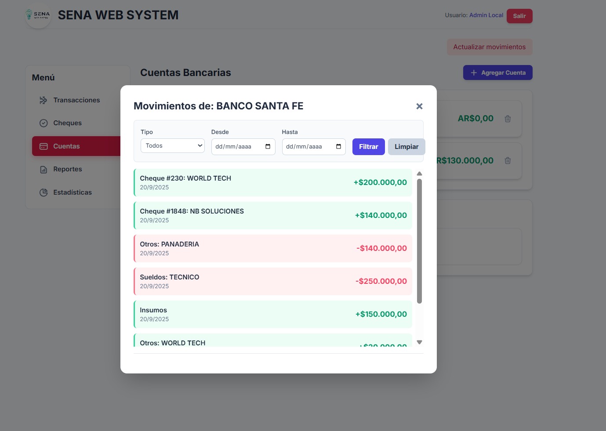Select Cuentas in the Menú sidebar
This screenshot has height=431, width=606.
(66, 146)
